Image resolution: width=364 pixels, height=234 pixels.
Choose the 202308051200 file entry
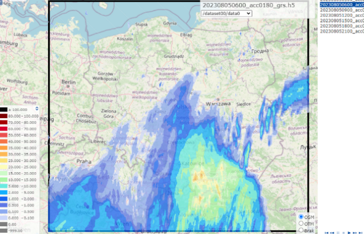pyautogui.click(x=342, y=16)
